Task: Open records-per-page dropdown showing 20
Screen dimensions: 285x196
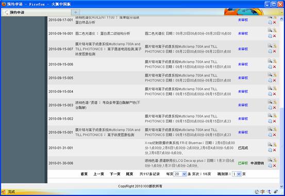Action: [180, 174]
